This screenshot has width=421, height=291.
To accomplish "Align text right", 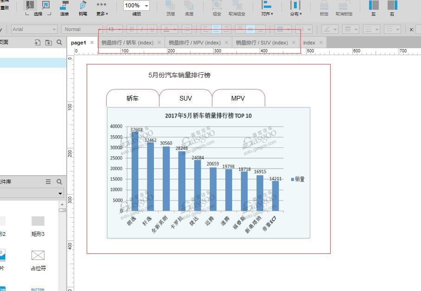I will (x=226, y=29).
